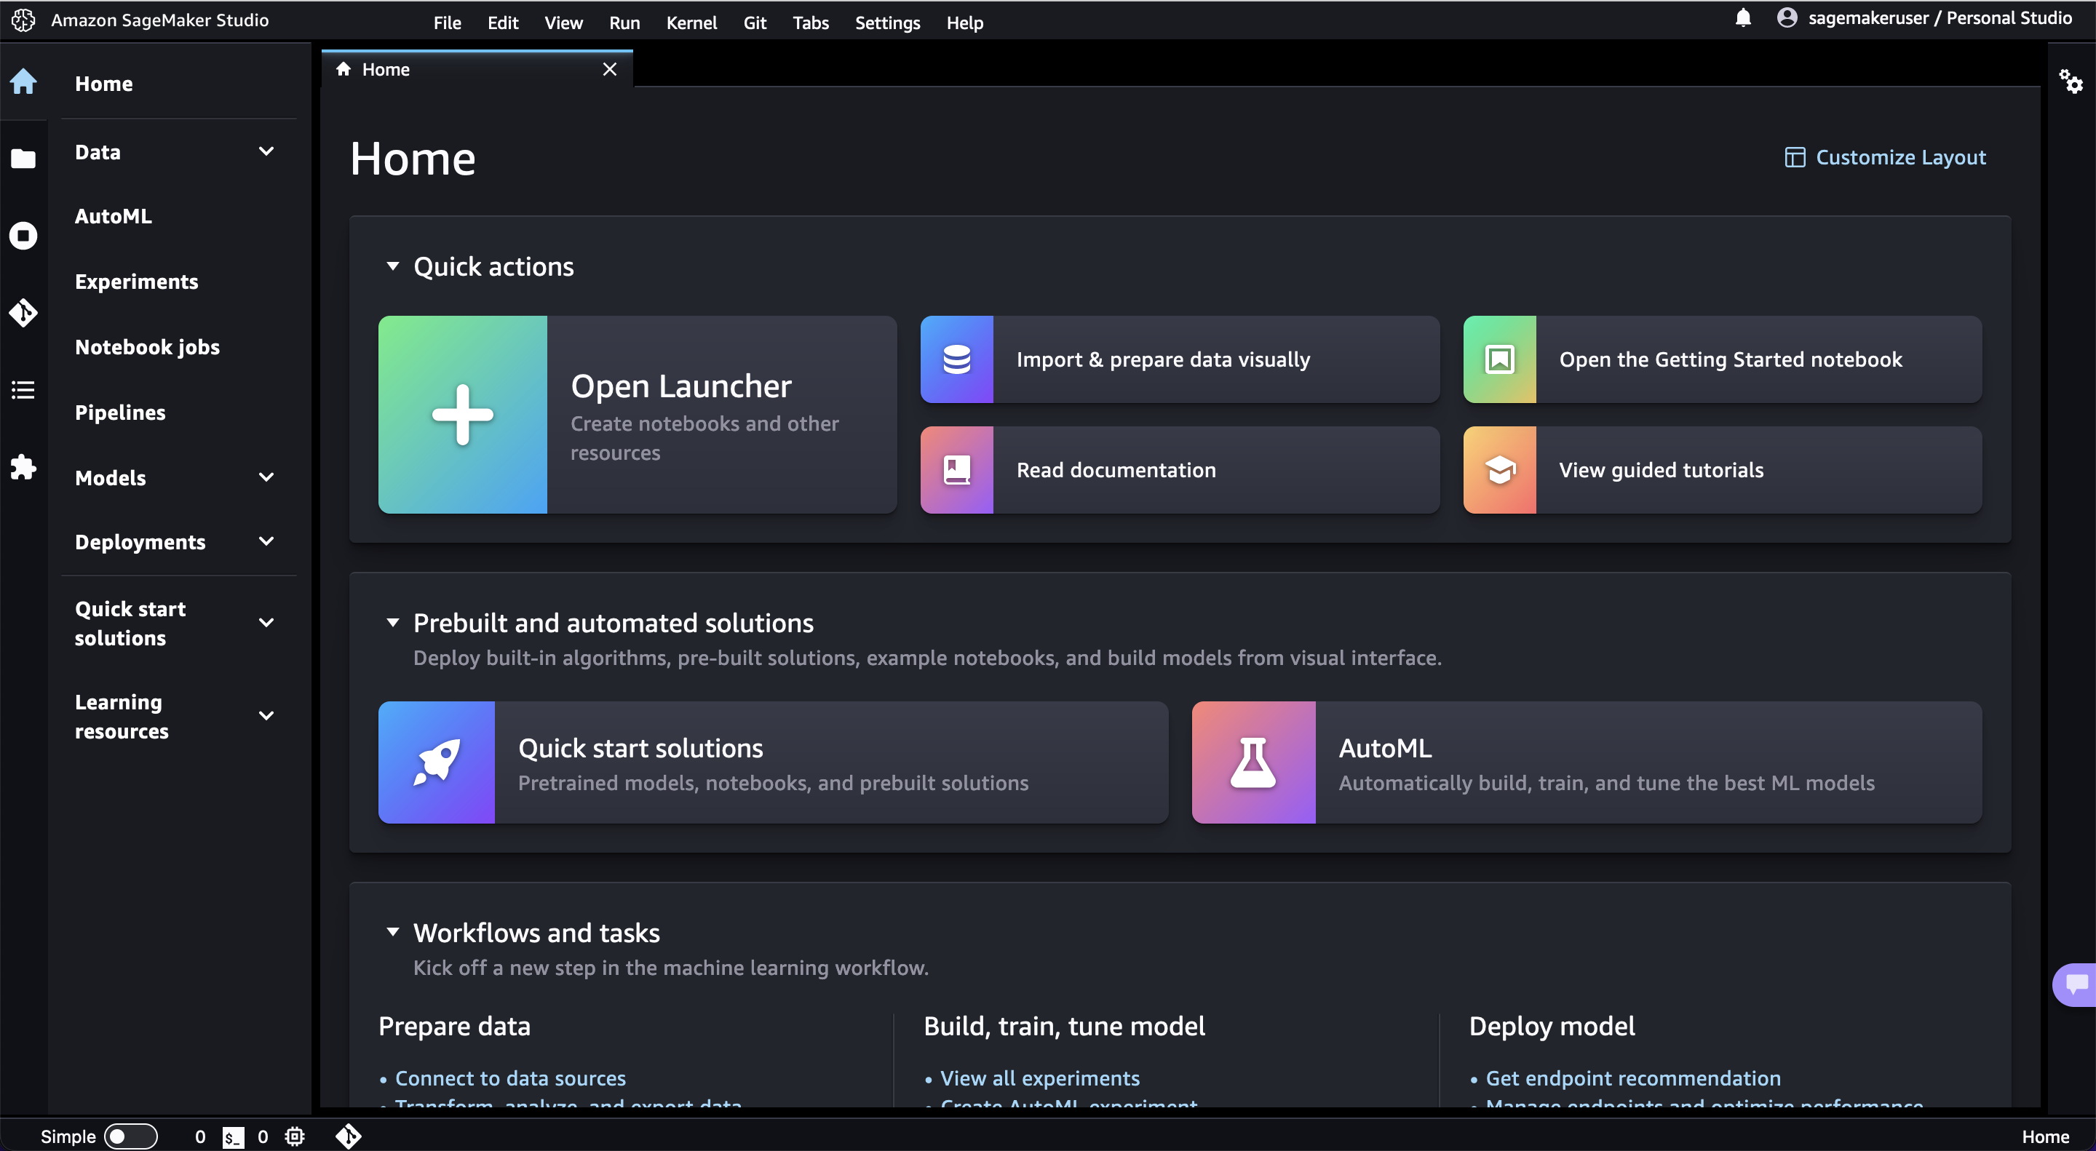The height and width of the screenshot is (1151, 2096).
Task: Click sagemakeruser / Personal Studio label
Action: pos(1940,18)
